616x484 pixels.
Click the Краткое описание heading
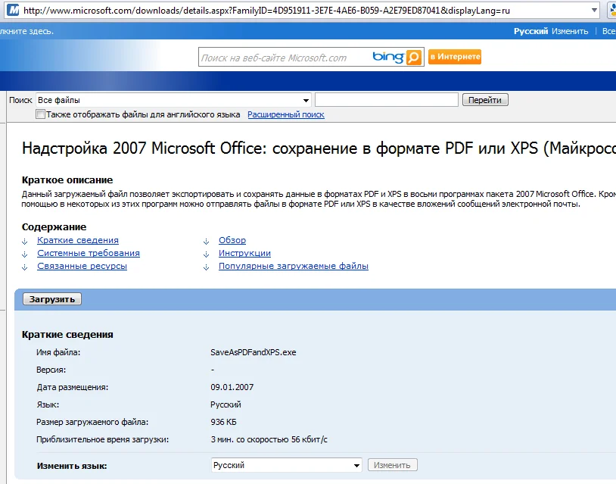pos(67,180)
